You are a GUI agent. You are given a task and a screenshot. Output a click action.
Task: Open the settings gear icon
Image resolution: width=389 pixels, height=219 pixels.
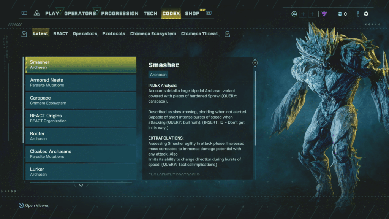pyautogui.click(x=366, y=14)
